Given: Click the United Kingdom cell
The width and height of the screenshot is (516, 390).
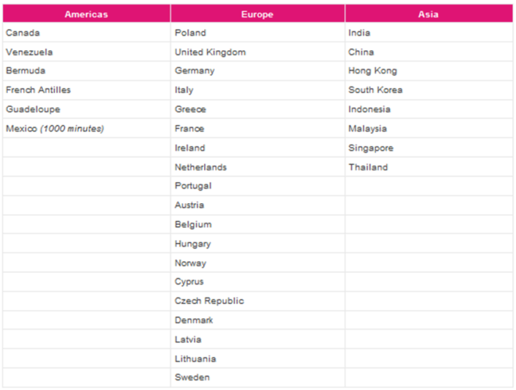Looking at the screenshot, I should click(210, 52).
